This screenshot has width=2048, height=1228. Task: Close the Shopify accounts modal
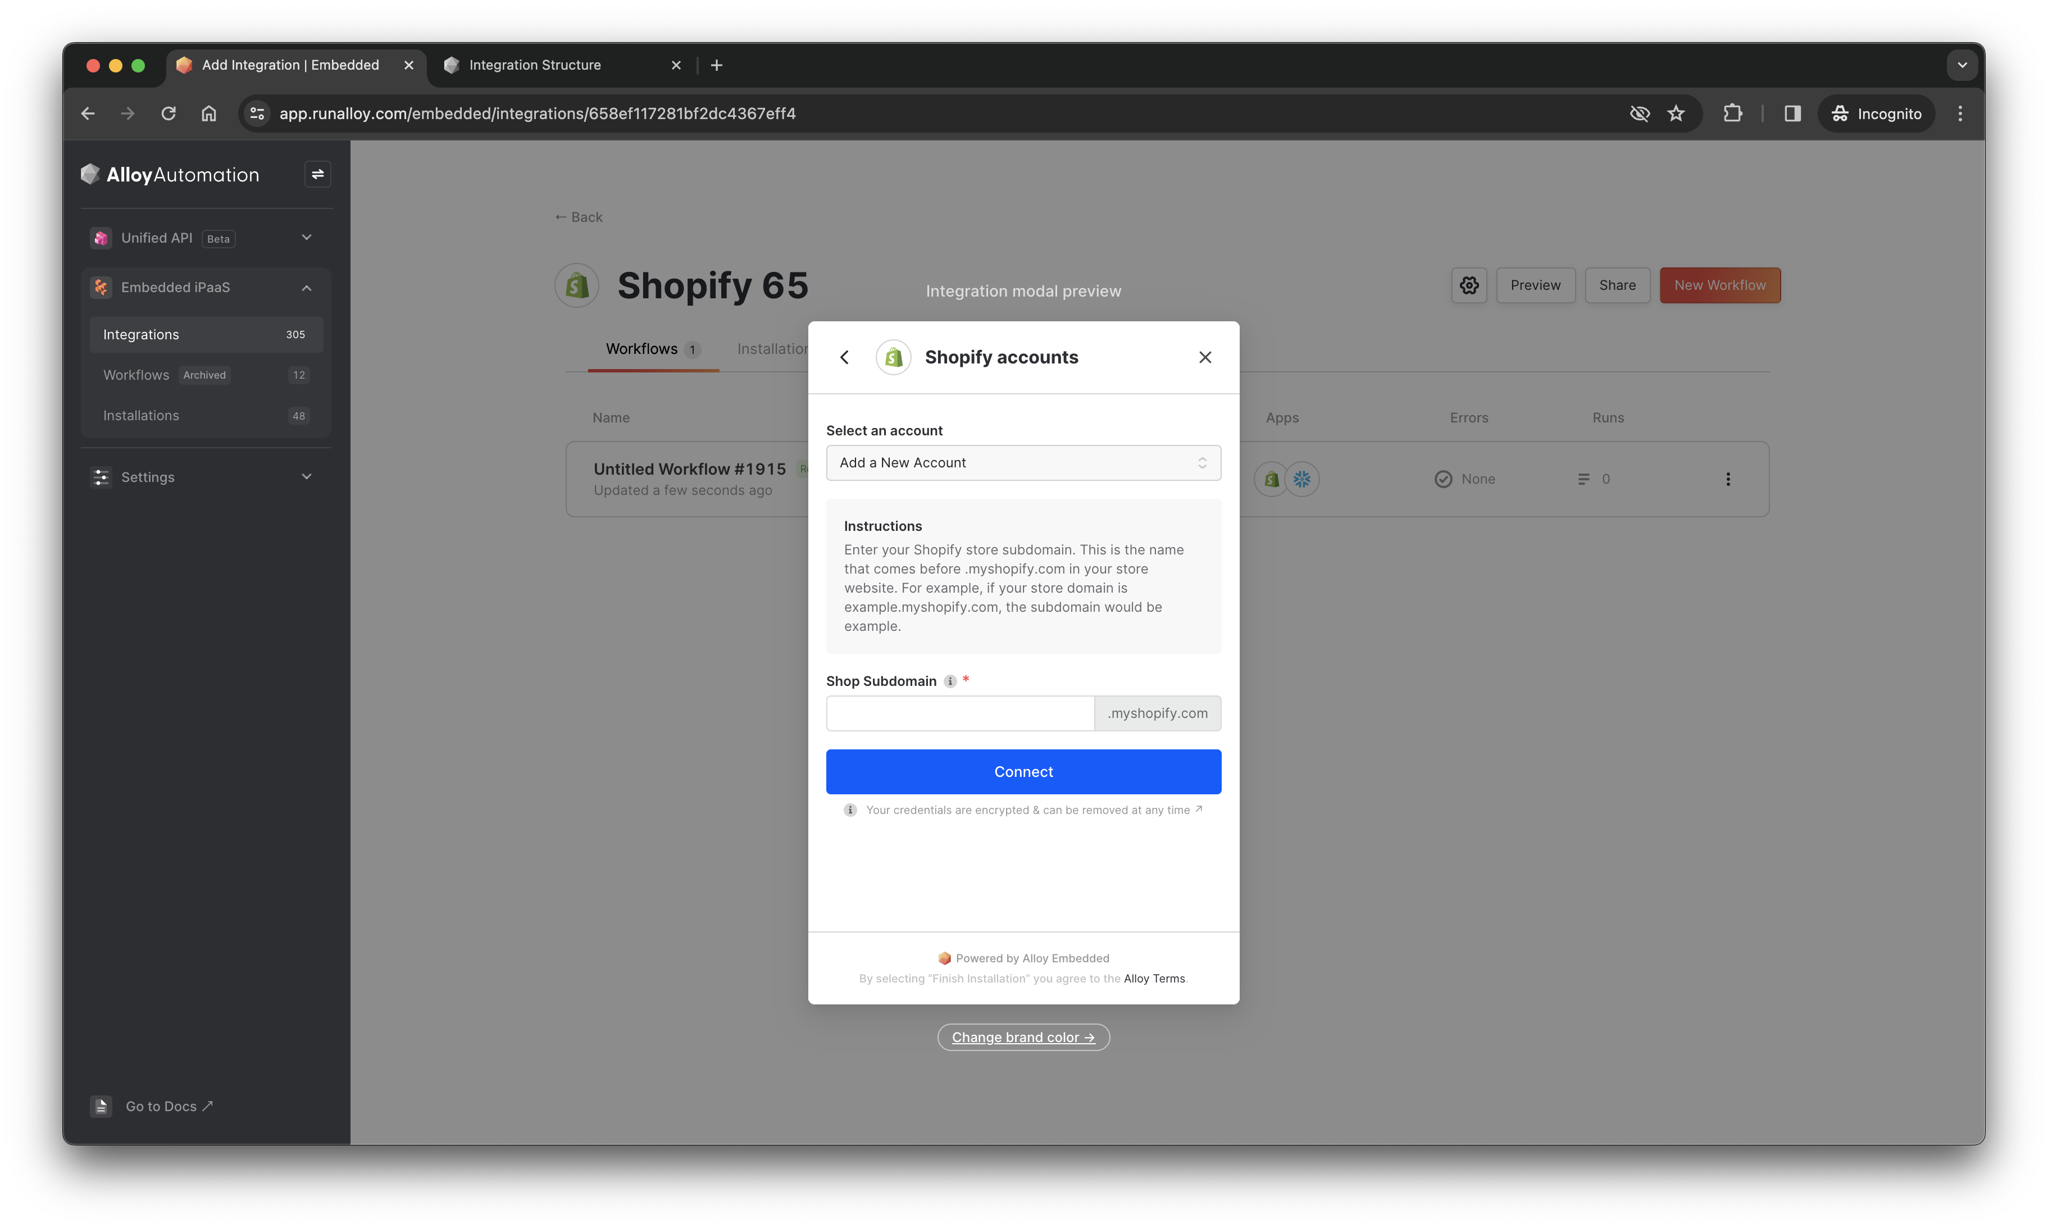pyautogui.click(x=1205, y=357)
